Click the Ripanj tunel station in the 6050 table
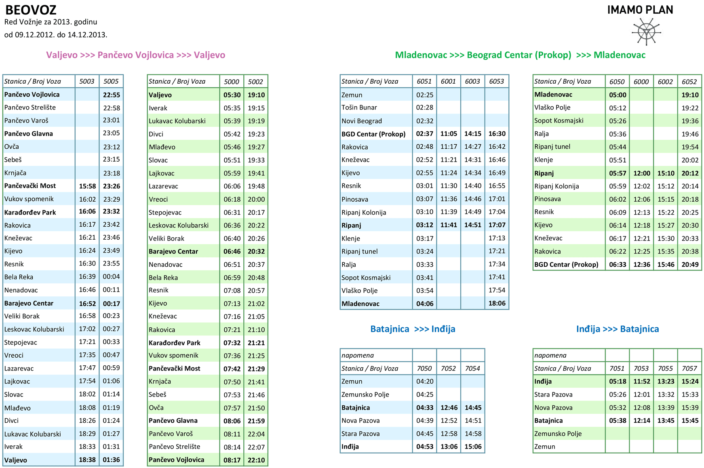The image size is (704, 468). point(552,147)
